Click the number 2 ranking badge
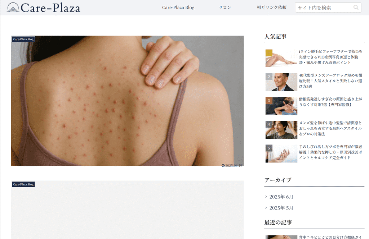The width and height of the screenshot is (369, 239). [x=269, y=77]
